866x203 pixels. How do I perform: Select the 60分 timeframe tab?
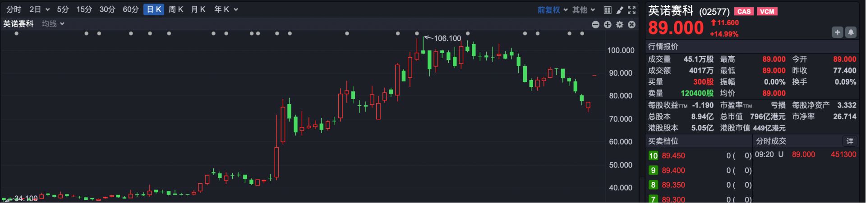[x=130, y=9]
